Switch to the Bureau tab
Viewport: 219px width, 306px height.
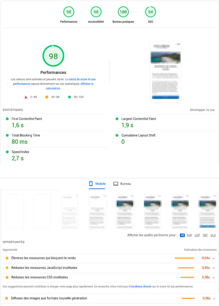pyautogui.click(x=122, y=184)
